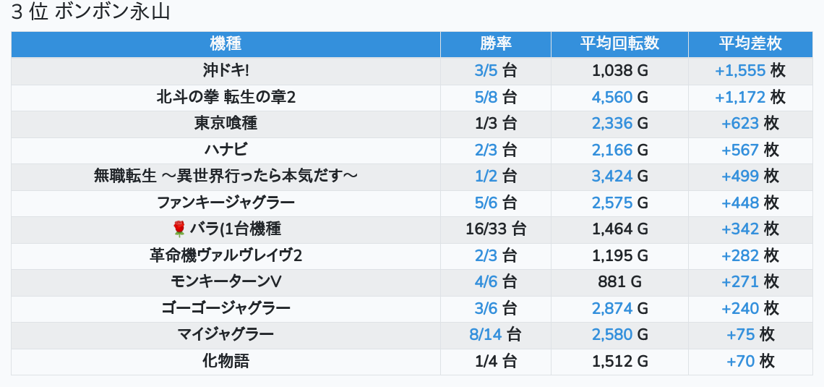
Task: Select the 機種 column header
Action: pos(226,43)
